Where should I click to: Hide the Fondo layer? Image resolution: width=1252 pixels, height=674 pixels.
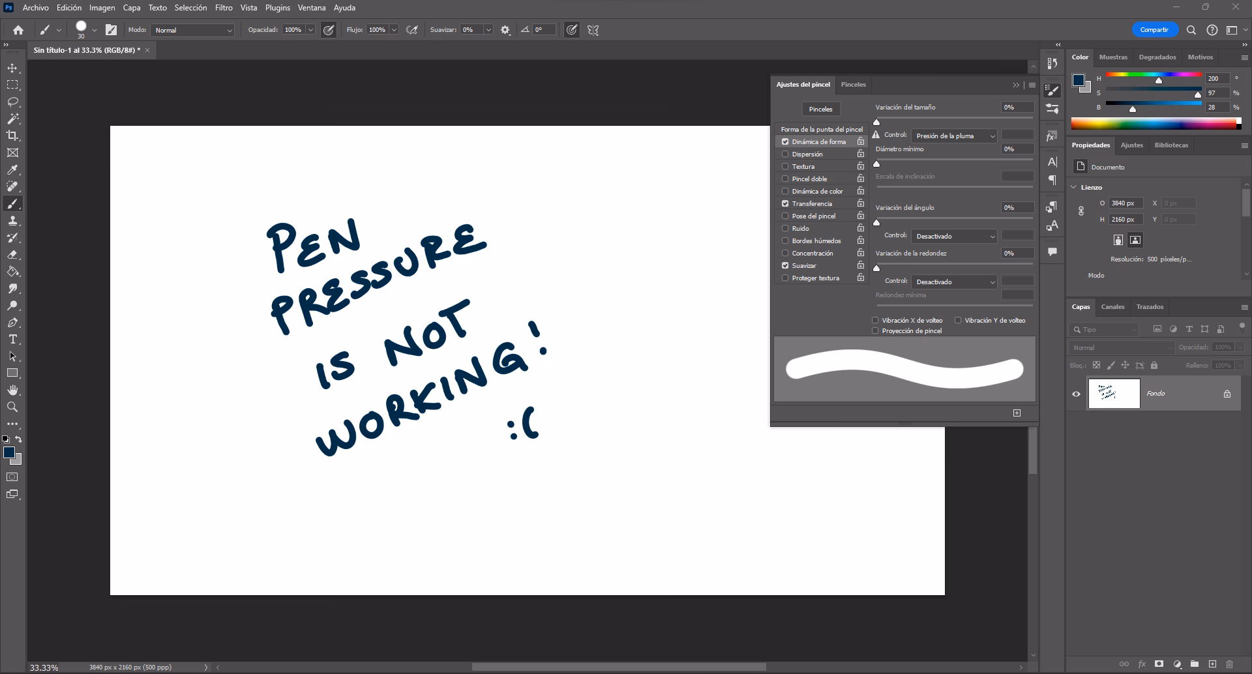[1075, 393]
